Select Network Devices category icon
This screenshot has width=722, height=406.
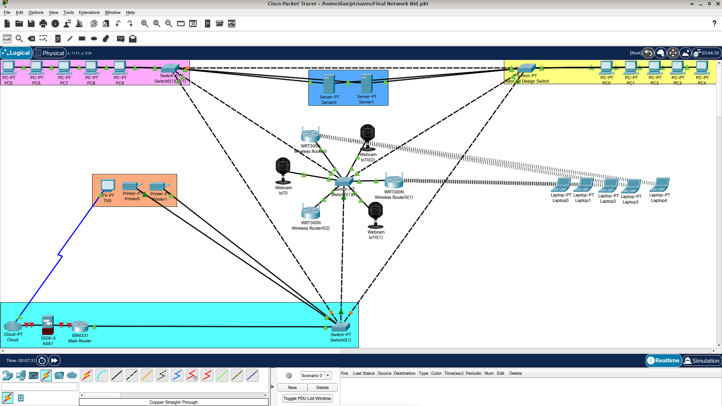coord(8,375)
